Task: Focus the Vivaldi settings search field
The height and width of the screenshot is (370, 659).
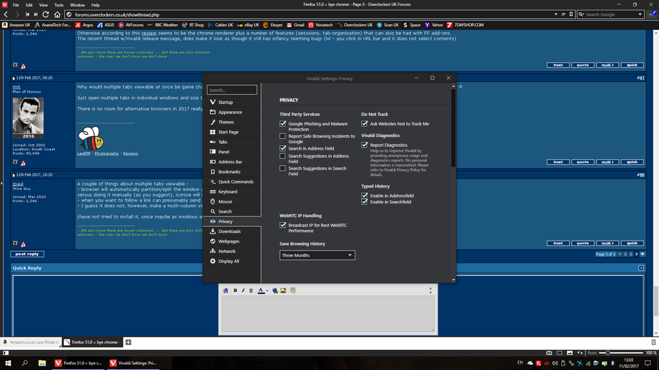Action: [232, 90]
